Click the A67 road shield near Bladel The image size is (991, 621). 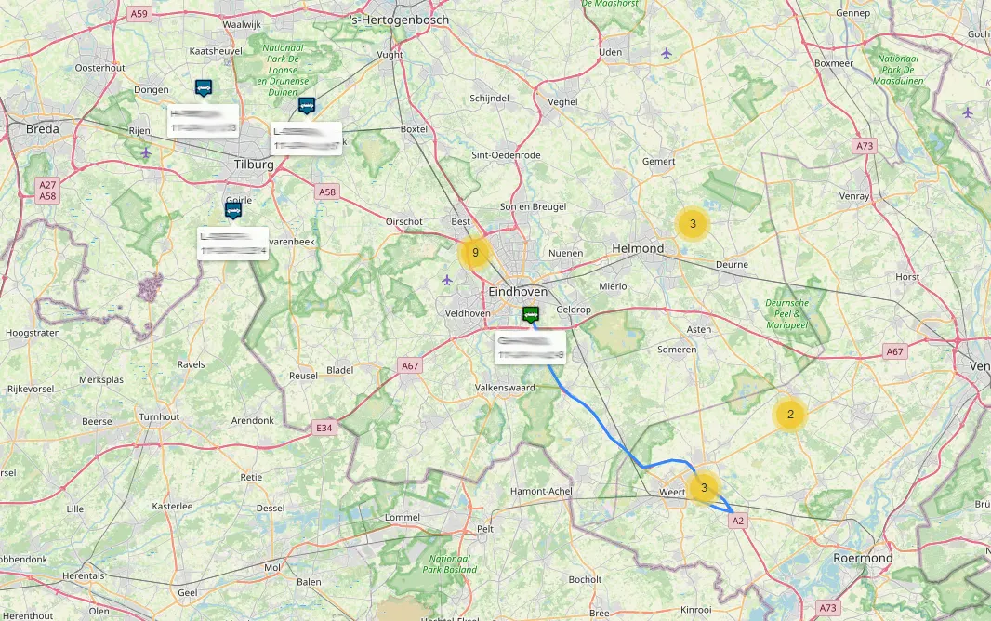coord(410,365)
